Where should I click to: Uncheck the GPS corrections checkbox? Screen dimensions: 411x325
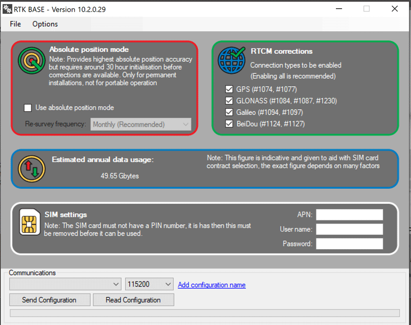(x=229, y=89)
